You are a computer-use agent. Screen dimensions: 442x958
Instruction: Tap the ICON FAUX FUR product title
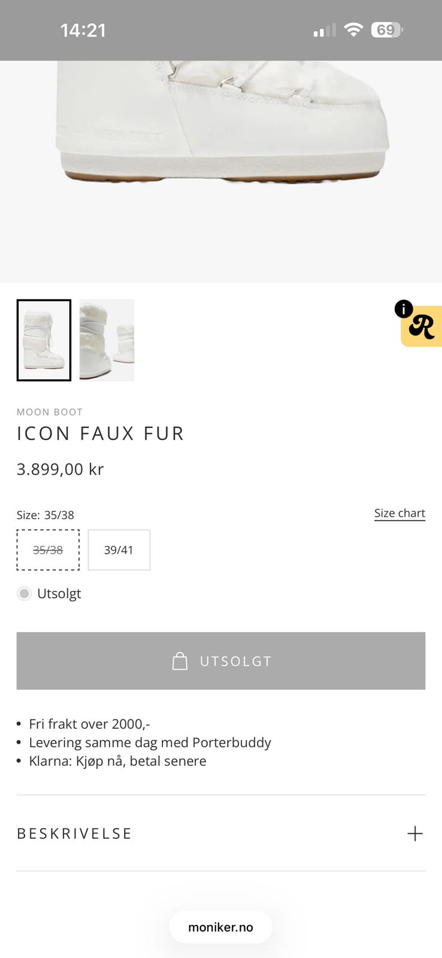point(101,433)
